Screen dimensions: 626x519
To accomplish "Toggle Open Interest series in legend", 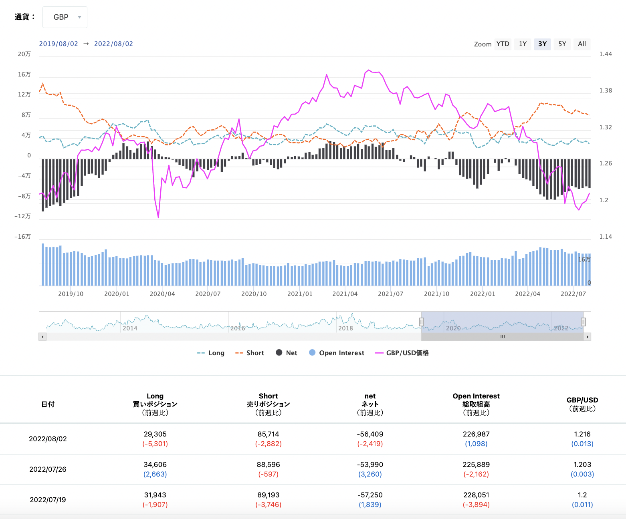I will coord(337,353).
